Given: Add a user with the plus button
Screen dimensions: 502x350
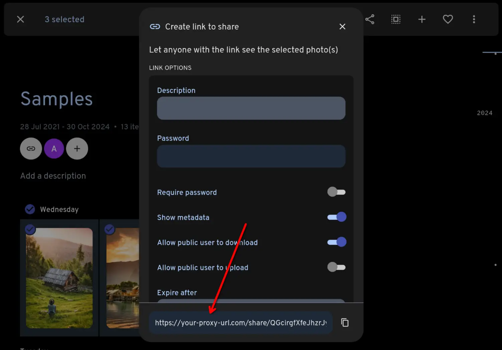Looking at the screenshot, I should (77, 149).
